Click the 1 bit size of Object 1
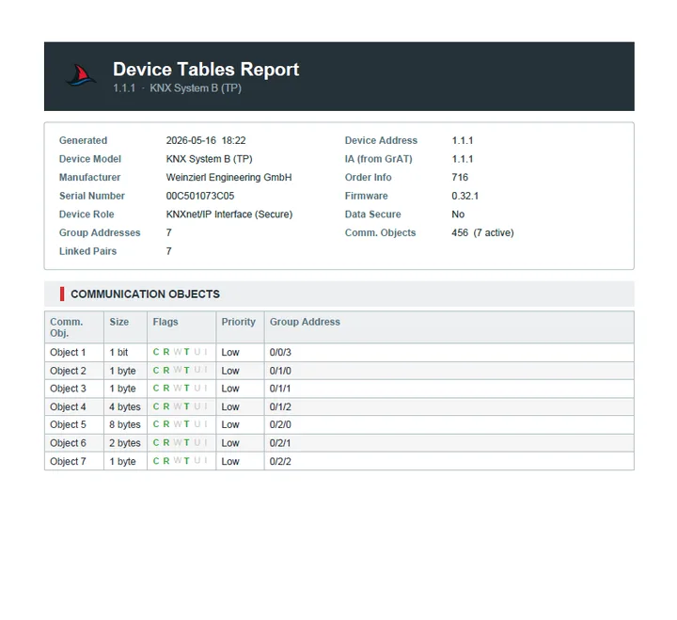The image size is (677, 620). [118, 353]
